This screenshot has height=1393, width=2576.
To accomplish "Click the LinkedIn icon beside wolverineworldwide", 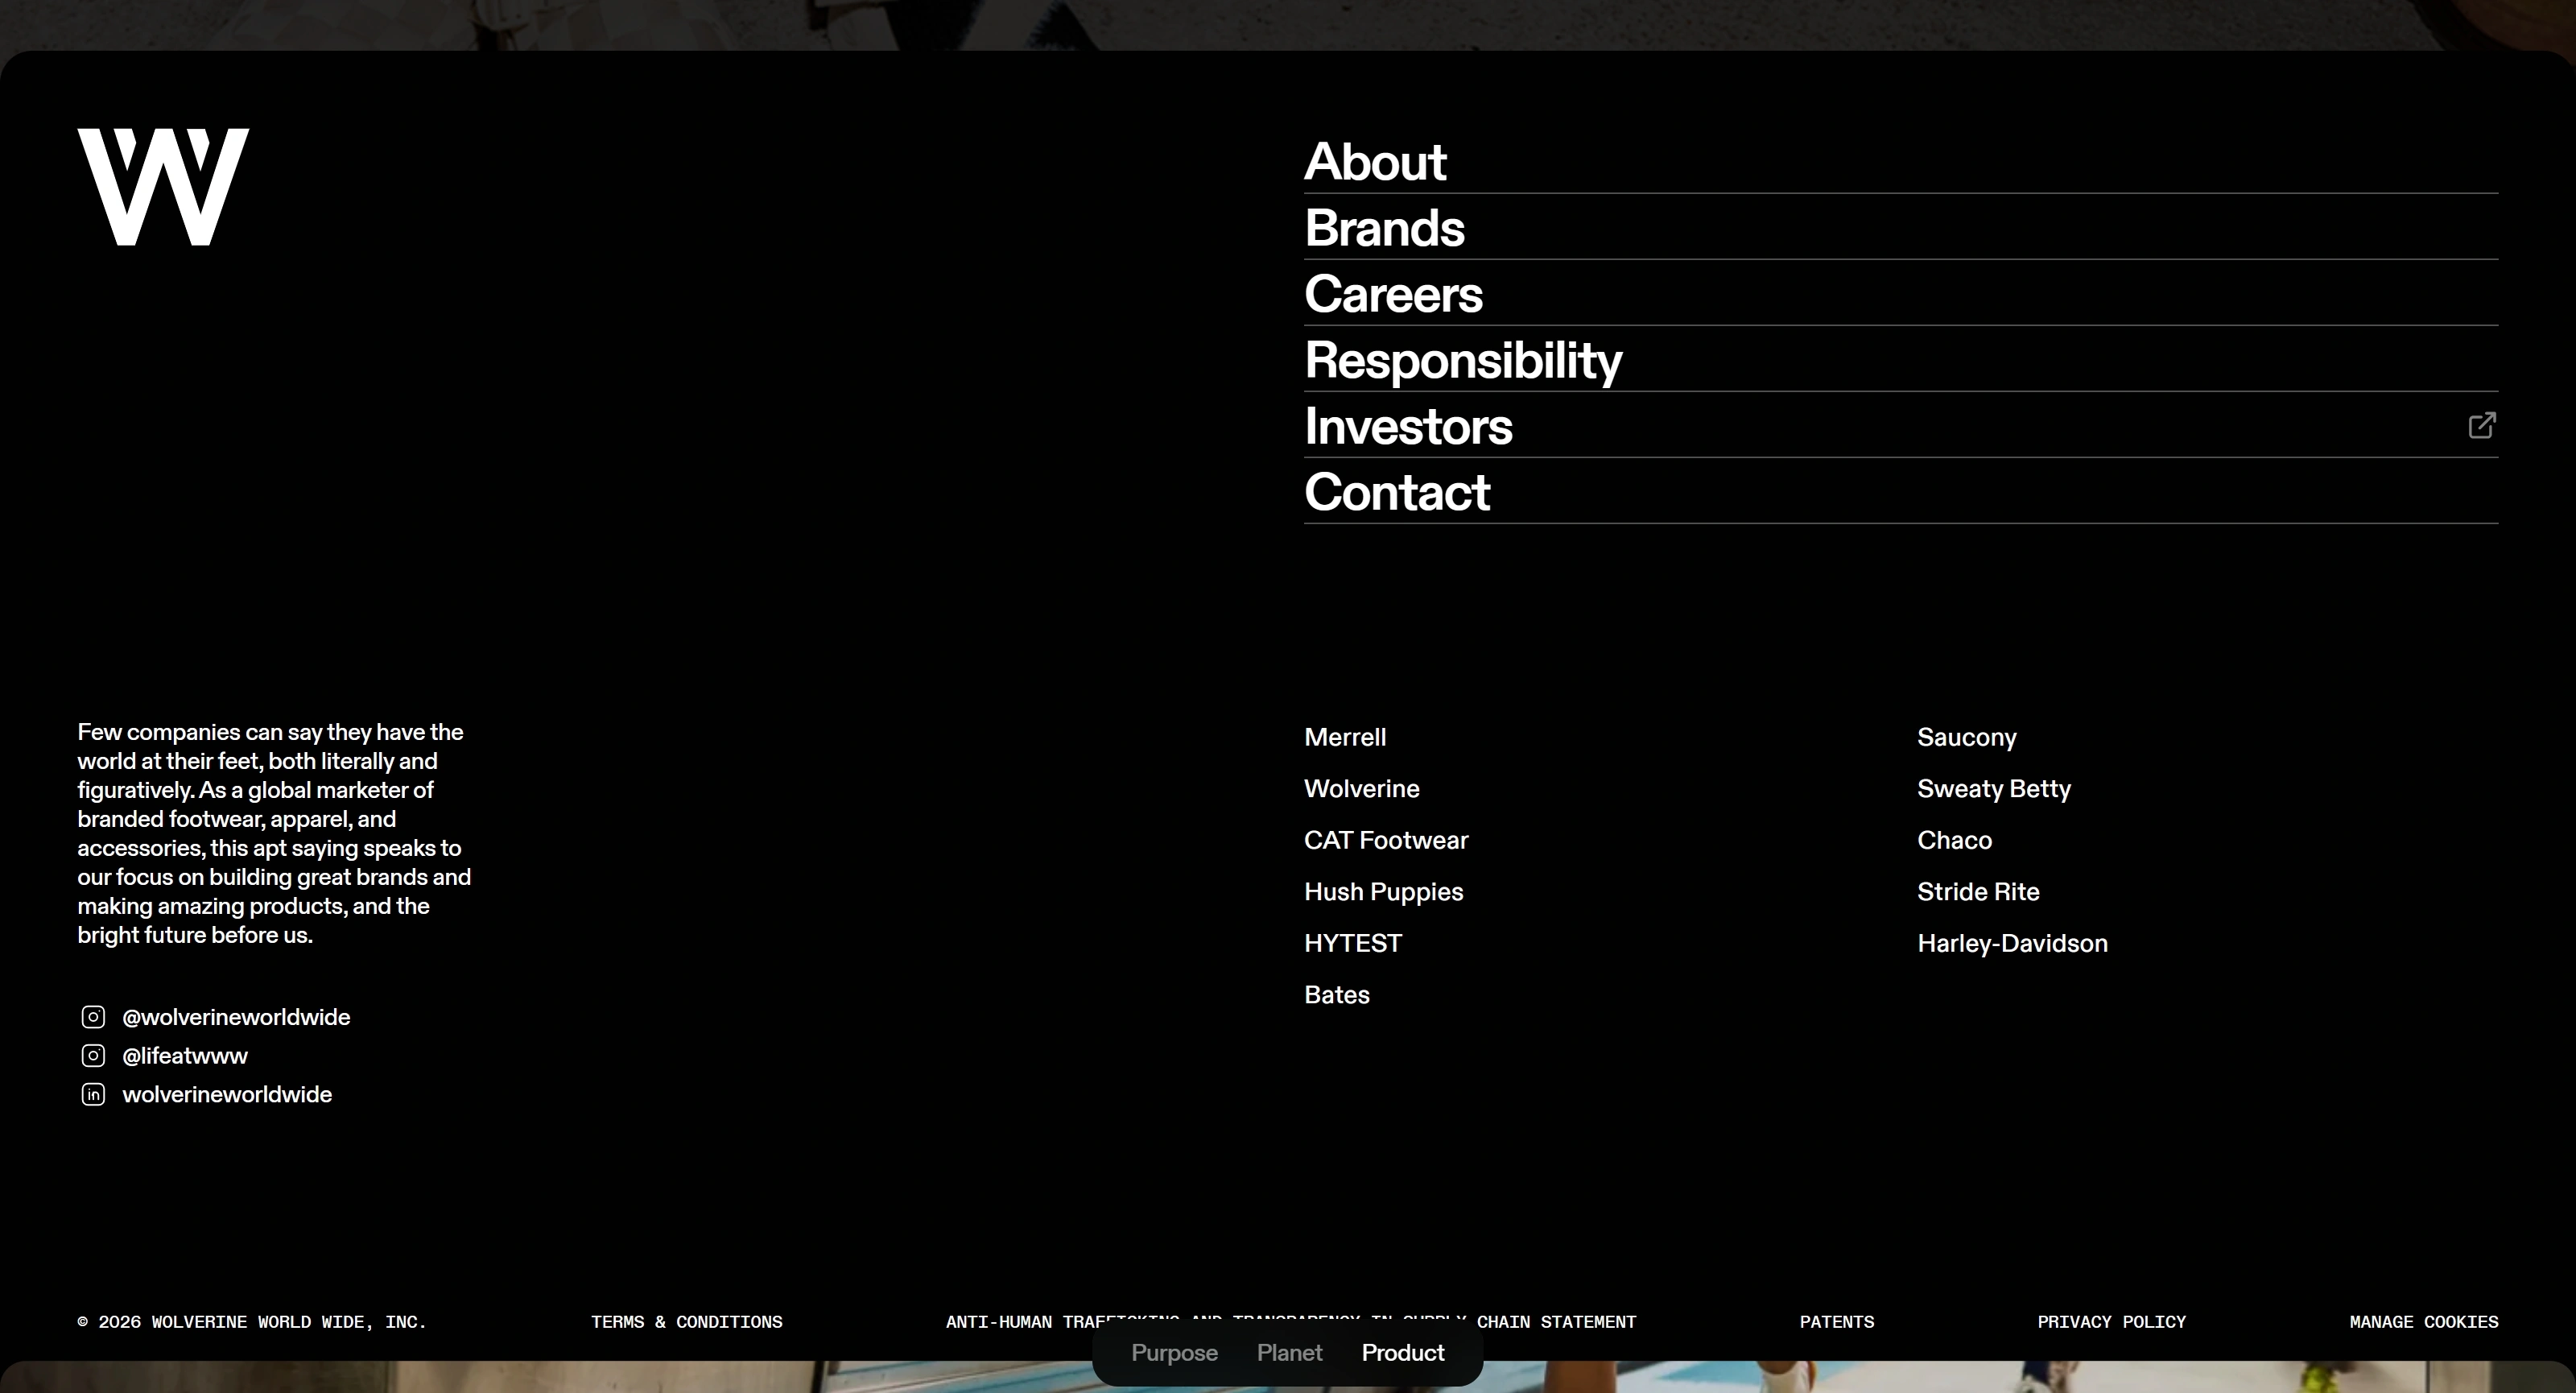I will click(93, 1095).
